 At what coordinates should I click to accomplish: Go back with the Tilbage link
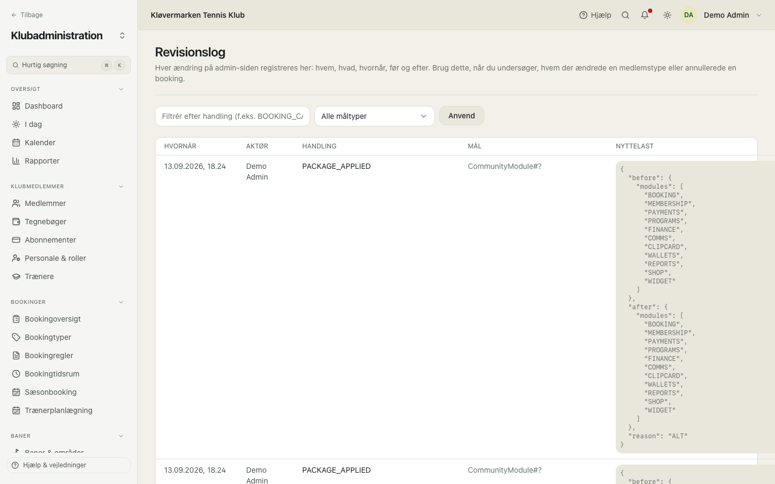(27, 15)
